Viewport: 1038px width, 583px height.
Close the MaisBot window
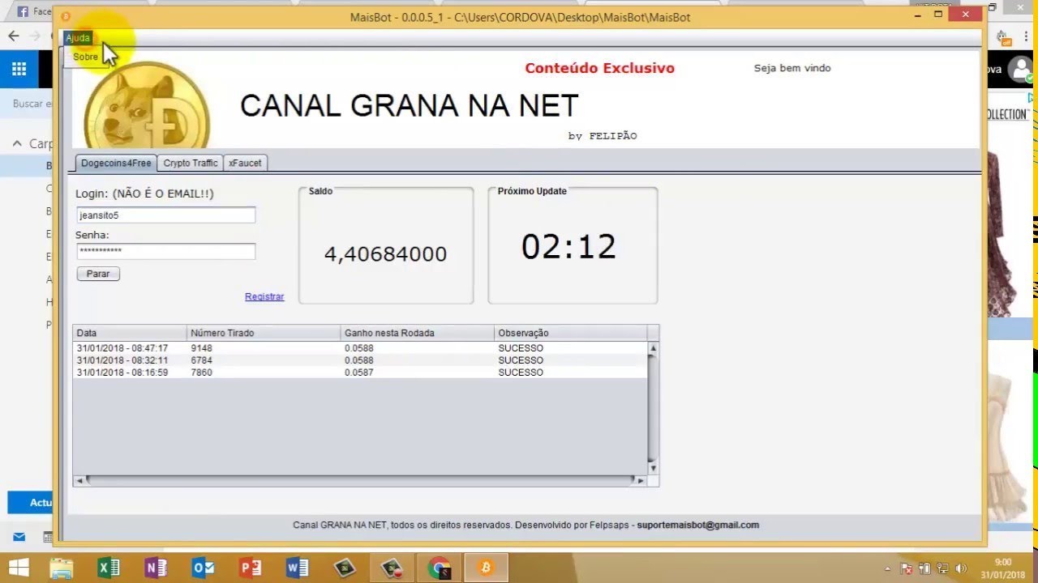[x=965, y=14]
